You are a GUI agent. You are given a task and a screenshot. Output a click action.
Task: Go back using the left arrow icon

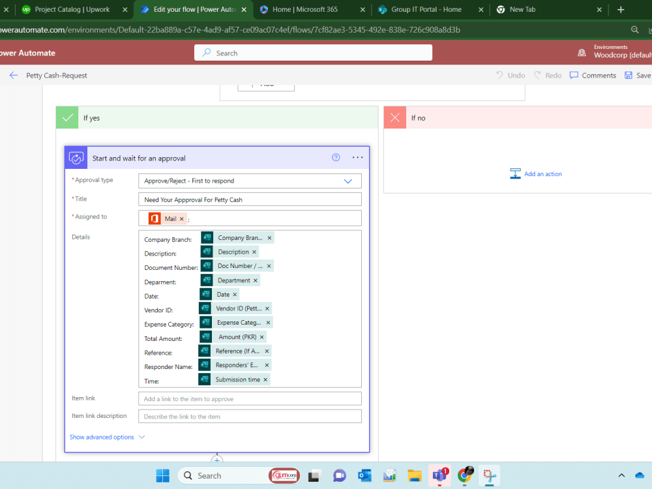coord(14,75)
